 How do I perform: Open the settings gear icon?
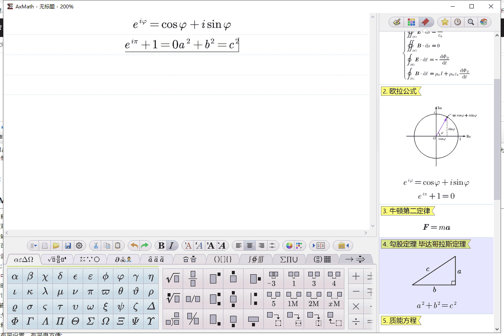click(80, 246)
